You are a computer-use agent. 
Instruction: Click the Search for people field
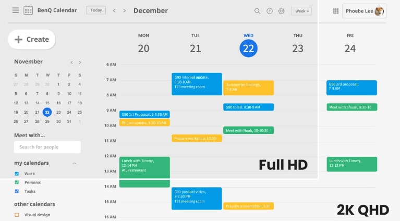pos(47,147)
